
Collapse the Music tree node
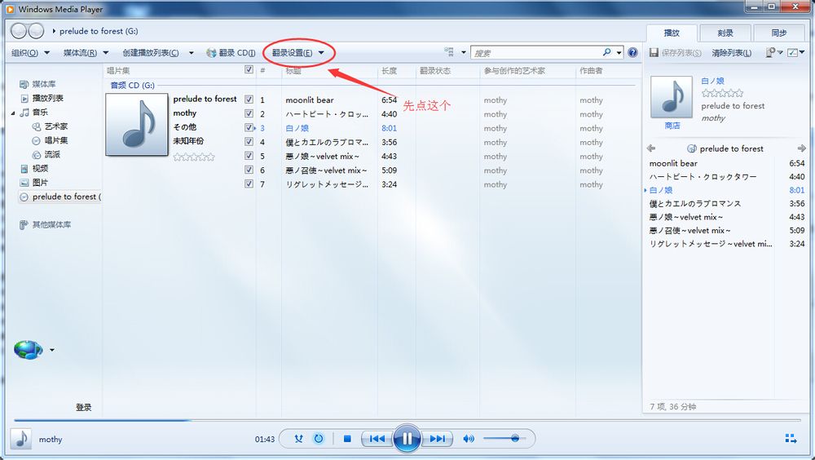tap(13, 113)
